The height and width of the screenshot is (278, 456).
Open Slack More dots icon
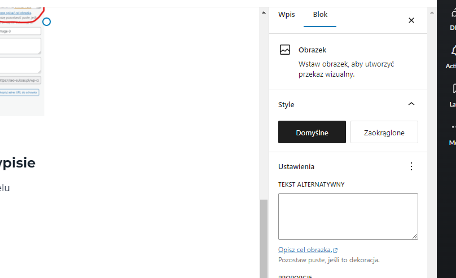[453, 129]
